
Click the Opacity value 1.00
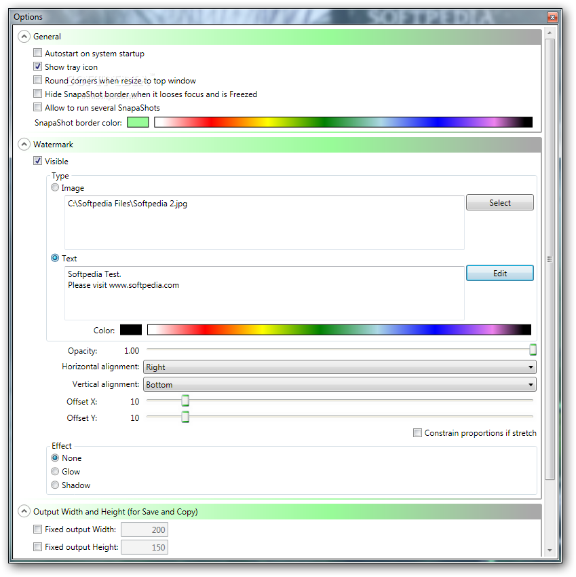click(132, 351)
